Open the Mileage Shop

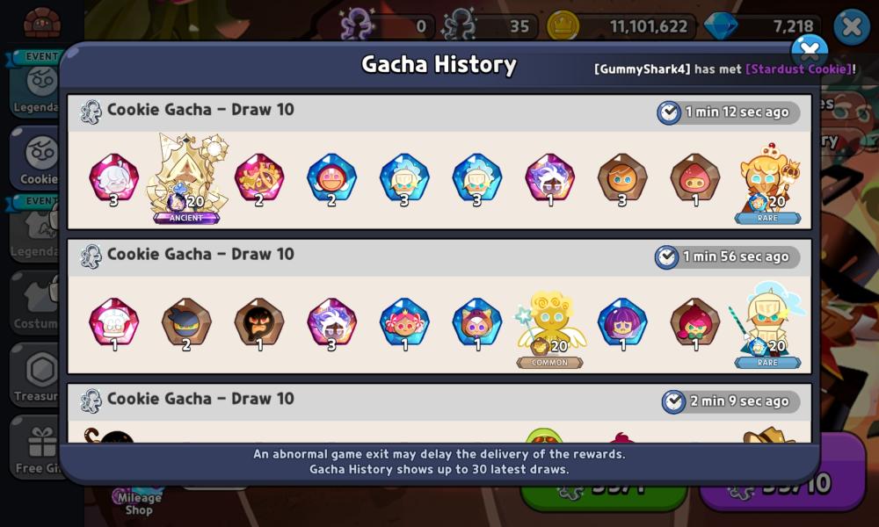tap(139, 502)
